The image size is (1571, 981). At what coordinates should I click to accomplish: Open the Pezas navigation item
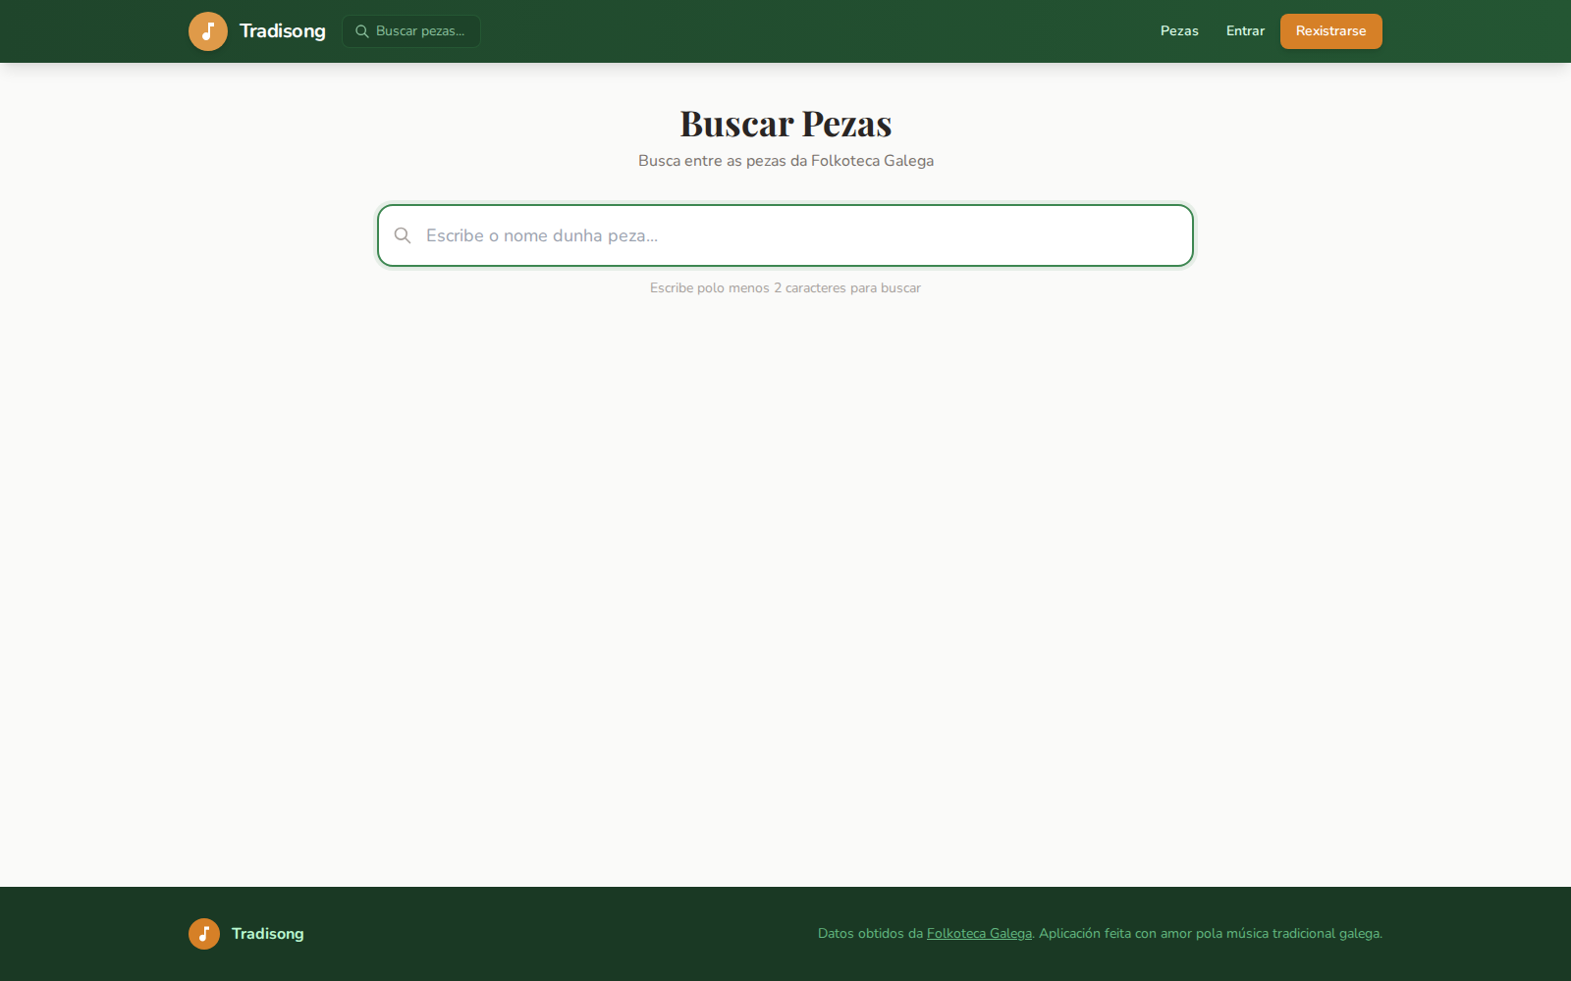tap(1178, 30)
